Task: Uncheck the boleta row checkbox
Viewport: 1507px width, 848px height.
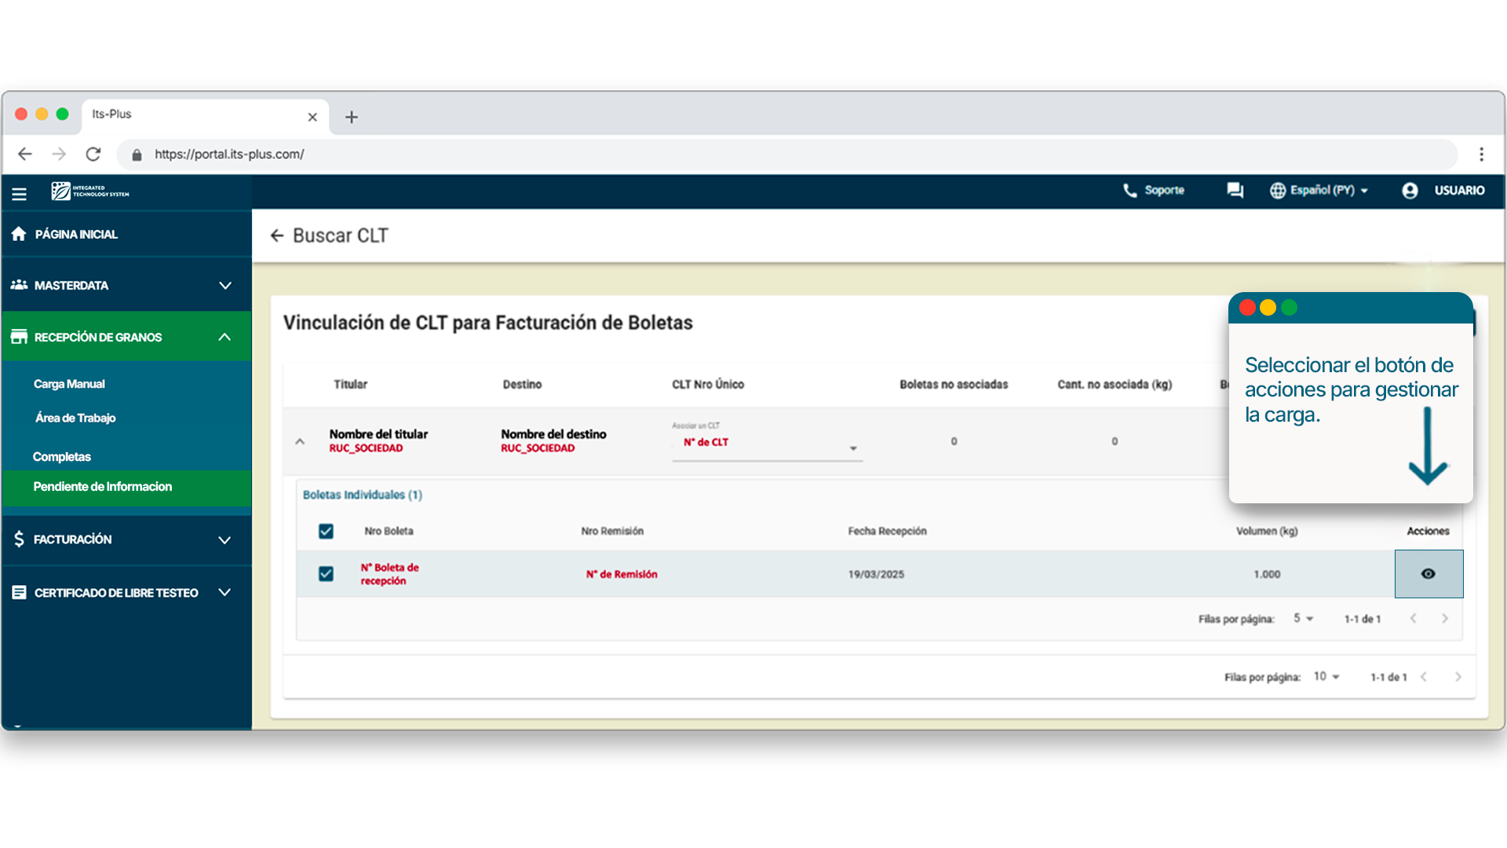Action: [326, 574]
